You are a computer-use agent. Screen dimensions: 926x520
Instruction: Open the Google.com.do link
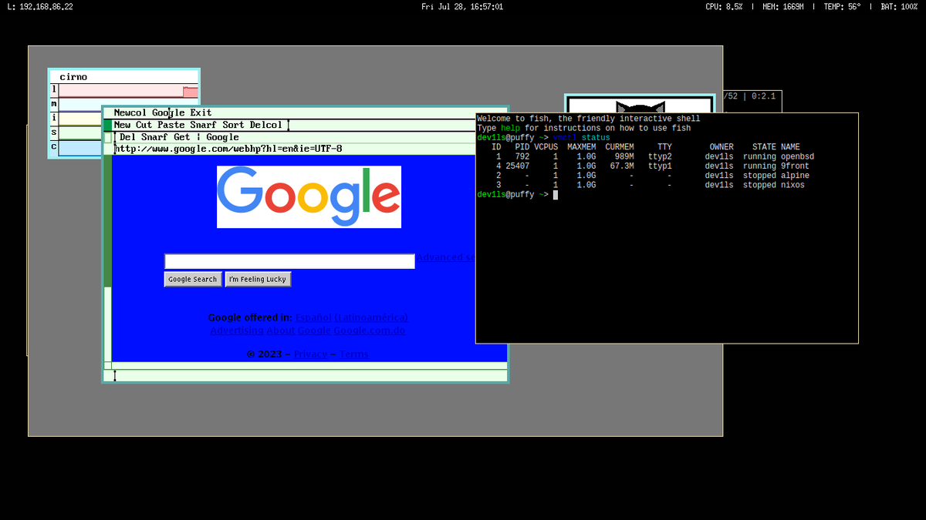click(x=369, y=330)
